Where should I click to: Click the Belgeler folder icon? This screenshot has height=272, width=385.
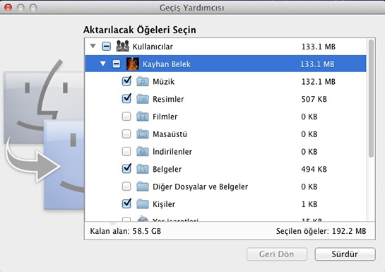(143, 169)
